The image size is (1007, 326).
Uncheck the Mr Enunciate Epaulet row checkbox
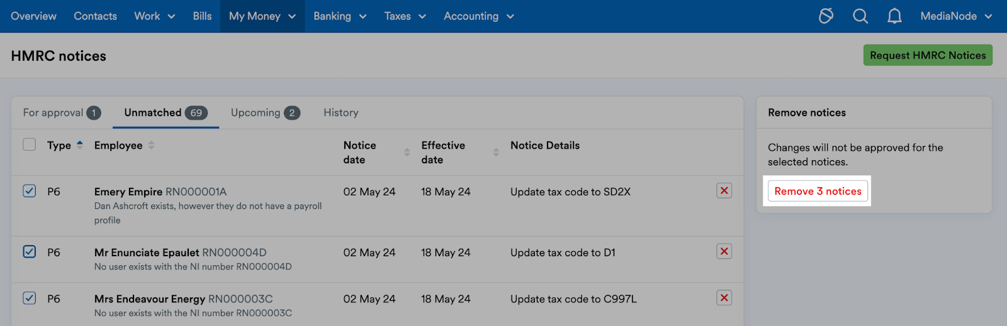point(30,251)
